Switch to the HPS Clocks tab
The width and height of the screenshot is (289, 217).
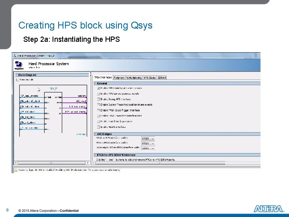149,78
